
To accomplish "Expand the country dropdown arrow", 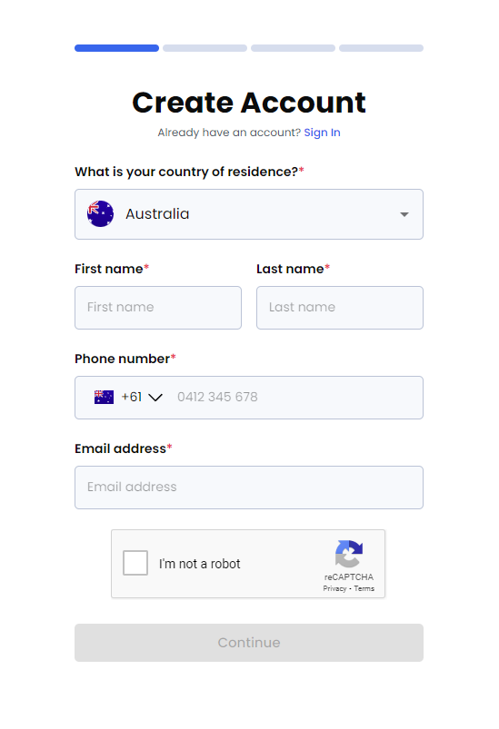I will point(404,214).
